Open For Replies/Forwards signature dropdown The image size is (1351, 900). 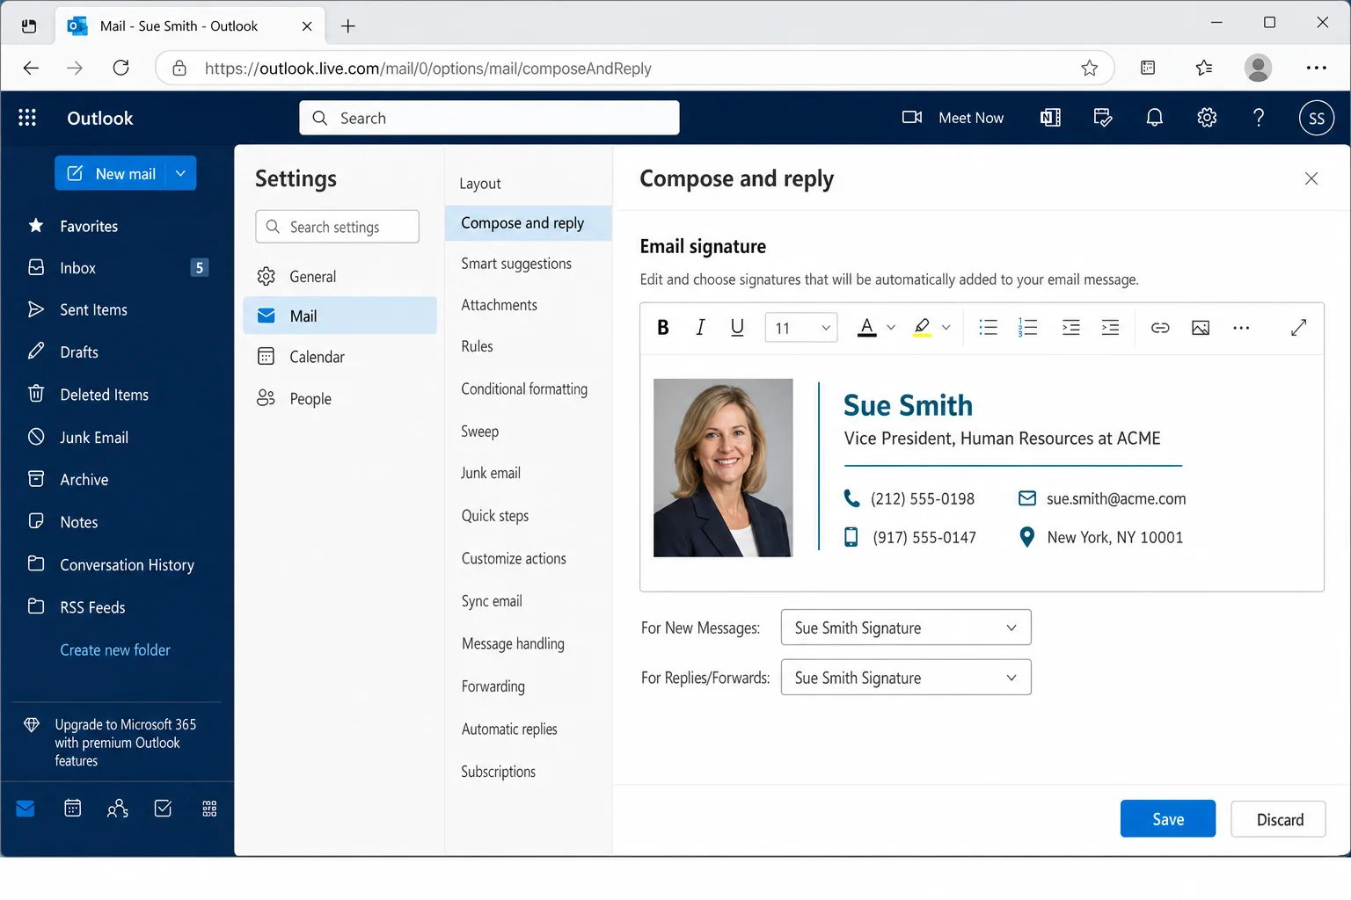point(906,678)
